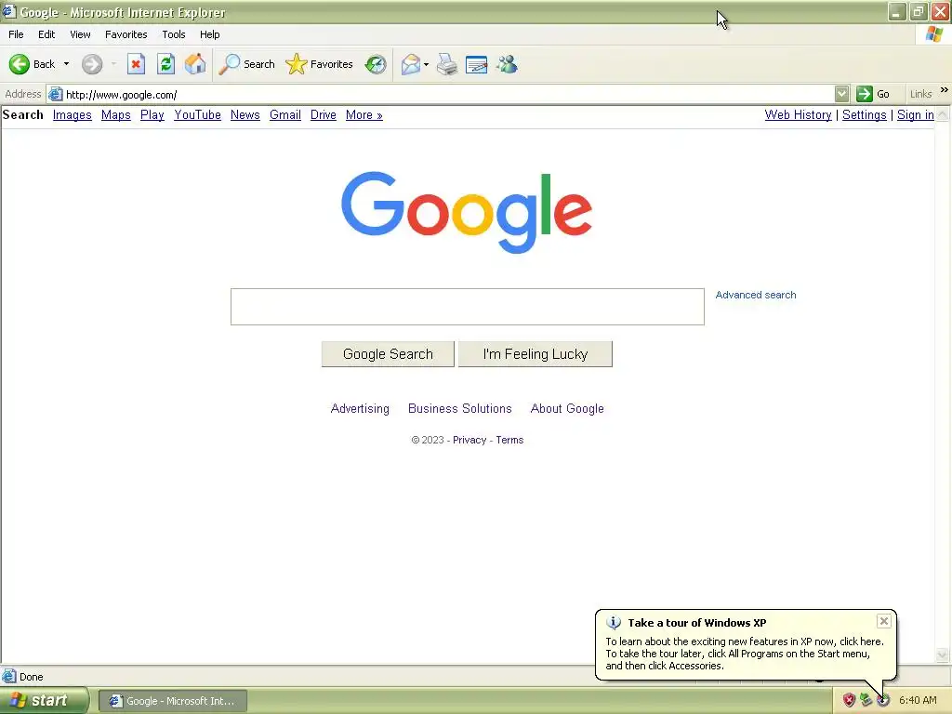Open the Maps link
Viewport: 952px width, 714px height.
(x=116, y=114)
